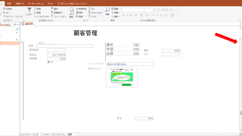Click the Refresh All (すべて更新) icon

click(72, 11)
